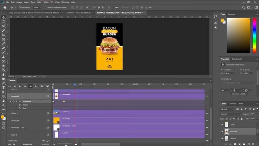
Task: Switch to the Swatches tab
Action: click(x=231, y=15)
